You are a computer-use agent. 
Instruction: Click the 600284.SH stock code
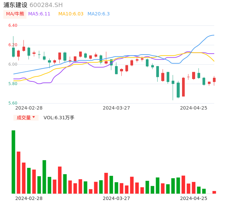point(46,5)
